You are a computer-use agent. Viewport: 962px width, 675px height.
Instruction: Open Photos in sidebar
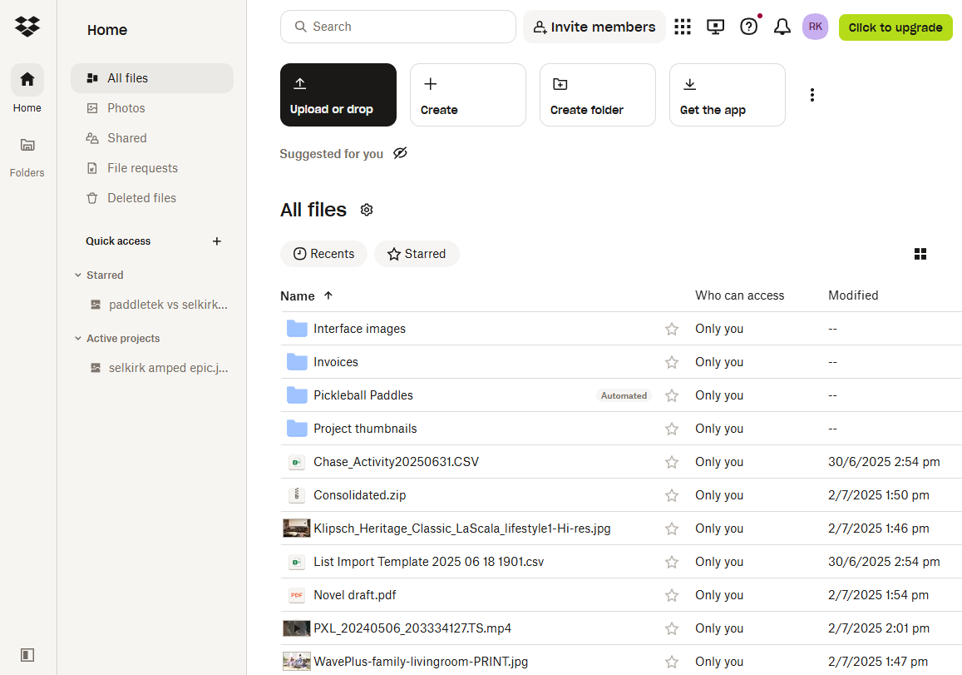pos(152,108)
